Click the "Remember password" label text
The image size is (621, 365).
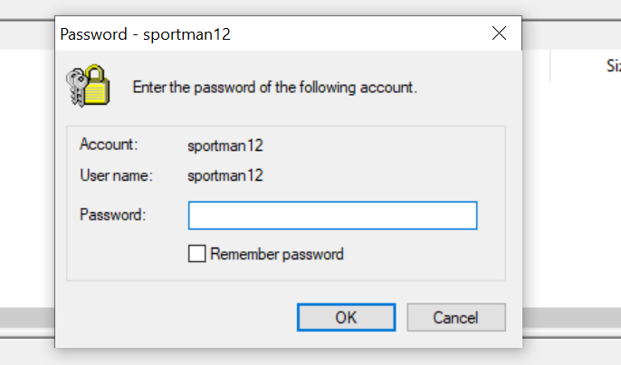tap(277, 254)
